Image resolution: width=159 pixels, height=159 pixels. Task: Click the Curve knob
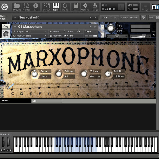tap(34, 74)
